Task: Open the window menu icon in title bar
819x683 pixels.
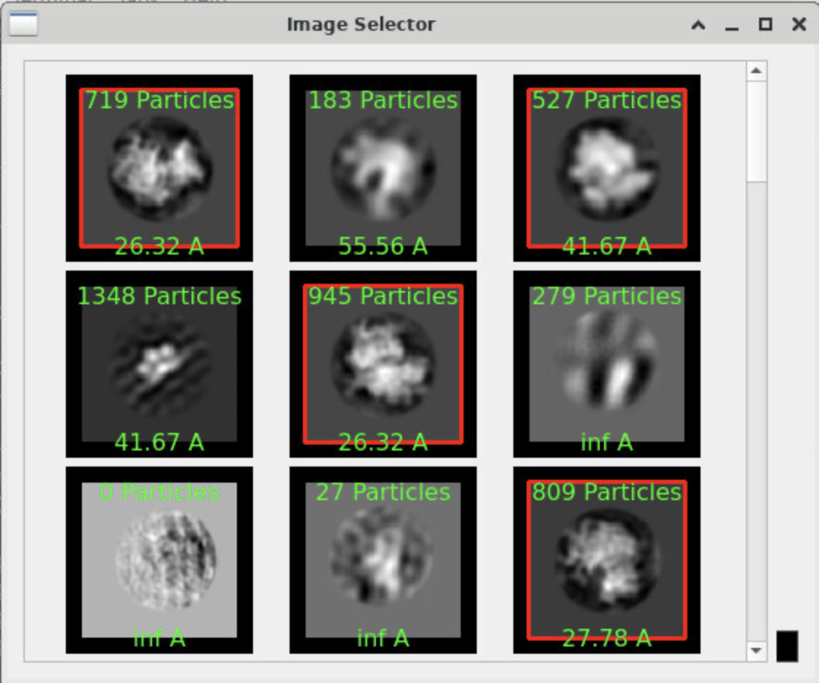Action: pos(23,24)
